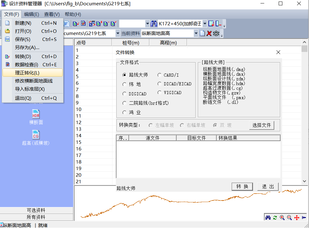The width and height of the screenshot is (309, 228).
Task: Open the 超高(或横坡) CG icon
Action: [36, 135]
